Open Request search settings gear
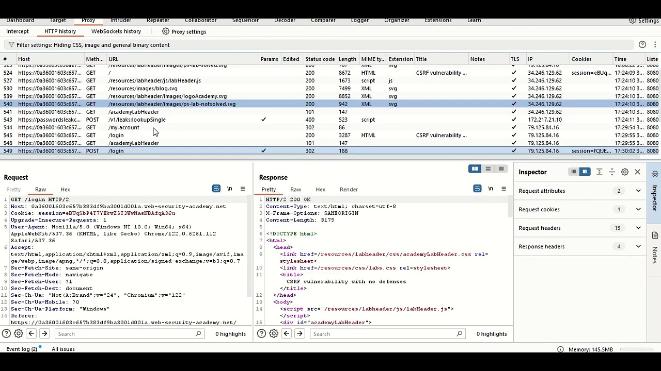 (x=19, y=334)
